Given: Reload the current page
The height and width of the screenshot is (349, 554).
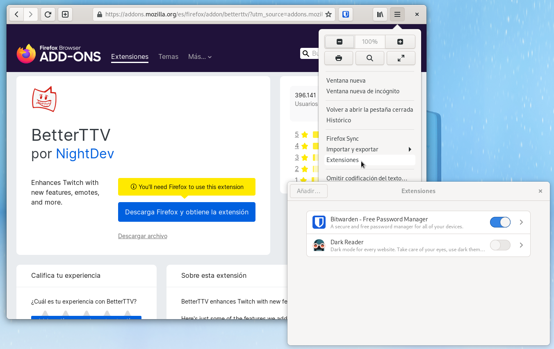Looking at the screenshot, I should [48, 14].
